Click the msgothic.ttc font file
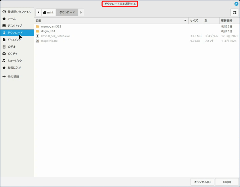Image resolution: width=240 pixels, height=187 pixels. 137,41
